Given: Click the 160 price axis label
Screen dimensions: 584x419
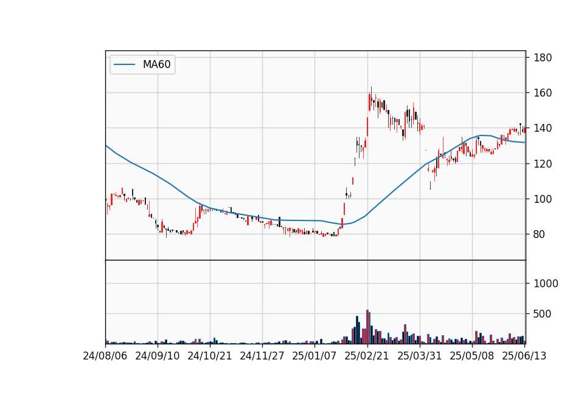Looking at the screenshot, I should tap(543, 93).
